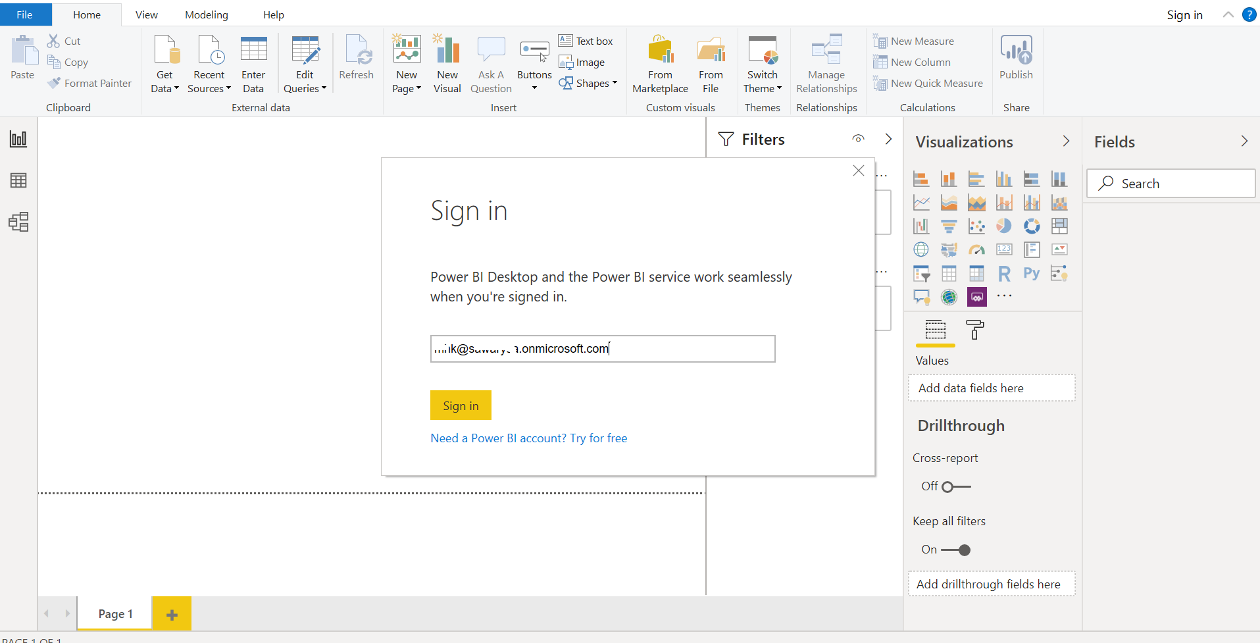Insert an R script visual

coord(1004,273)
